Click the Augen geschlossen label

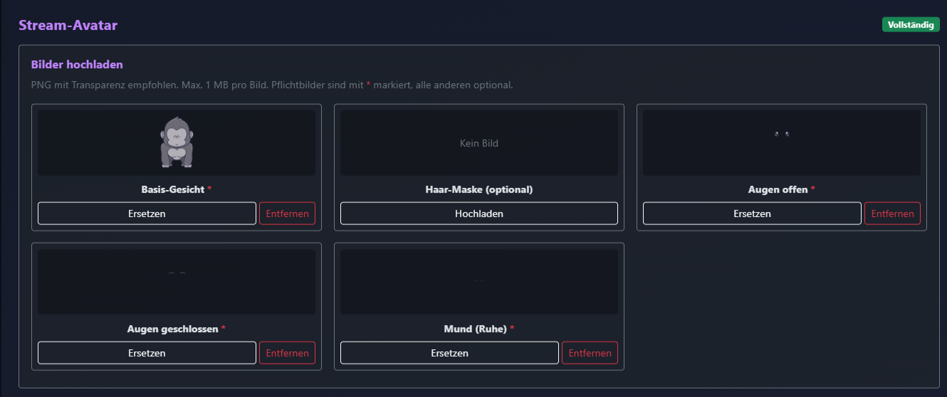pos(177,329)
